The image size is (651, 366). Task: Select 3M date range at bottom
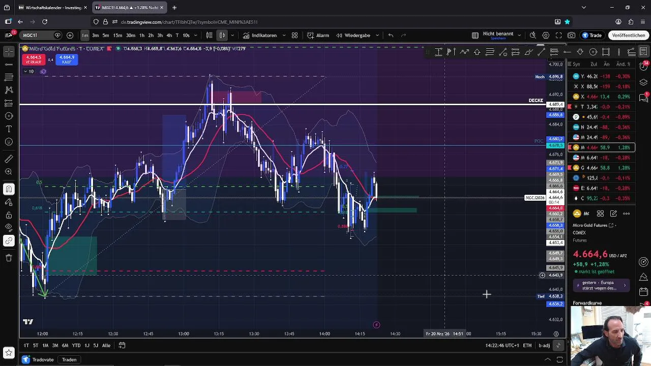pyautogui.click(x=55, y=346)
